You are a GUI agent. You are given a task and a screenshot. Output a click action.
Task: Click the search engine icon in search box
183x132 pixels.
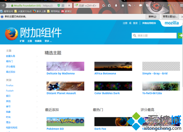tap(76, 5)
